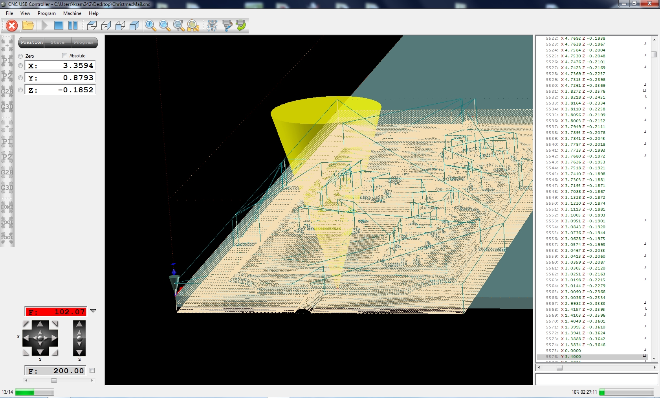Click the zoom in magnifier icon
This screenshot has height=398, width=660.
point(150,26)
